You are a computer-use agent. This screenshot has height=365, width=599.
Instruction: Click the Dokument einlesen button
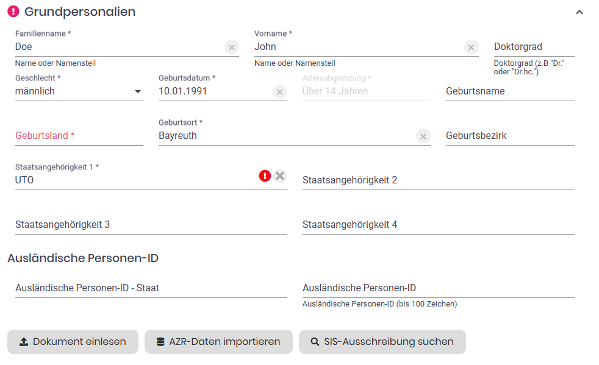coord(73,342)
